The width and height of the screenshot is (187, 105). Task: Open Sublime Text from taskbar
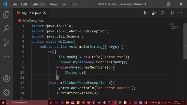pyautogui.click(x=83, y=102)
